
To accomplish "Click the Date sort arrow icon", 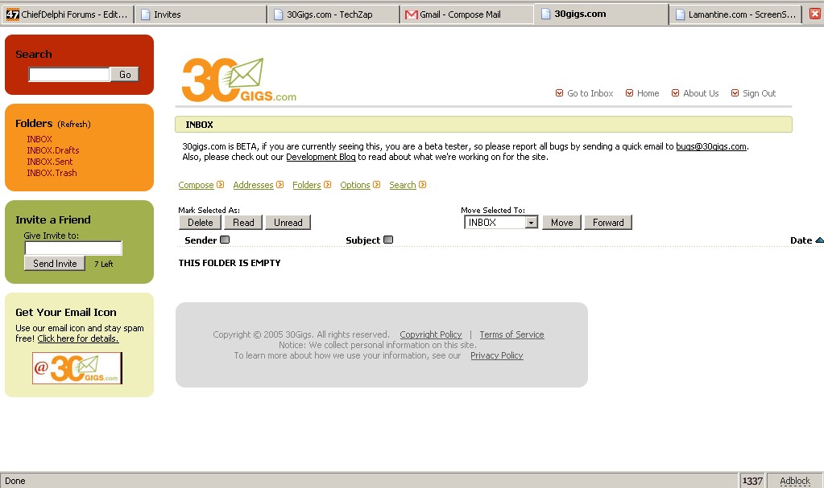I will [819, 240].
